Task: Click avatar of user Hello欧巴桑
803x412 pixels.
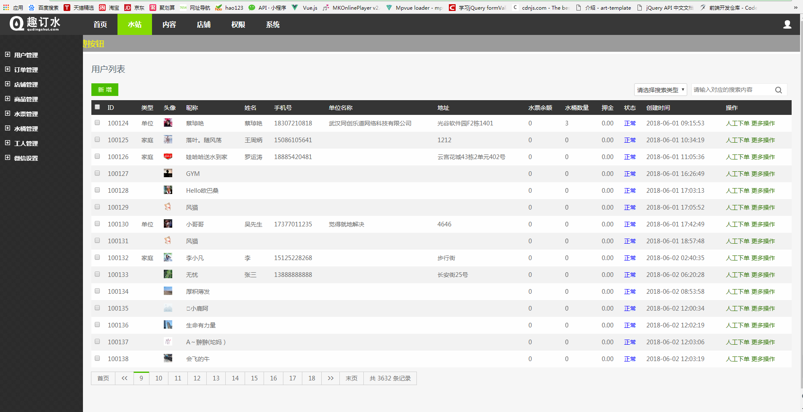Action: pos(168,190)
